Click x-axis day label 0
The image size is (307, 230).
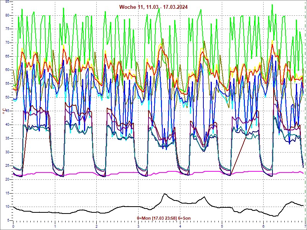coord(13,227)
